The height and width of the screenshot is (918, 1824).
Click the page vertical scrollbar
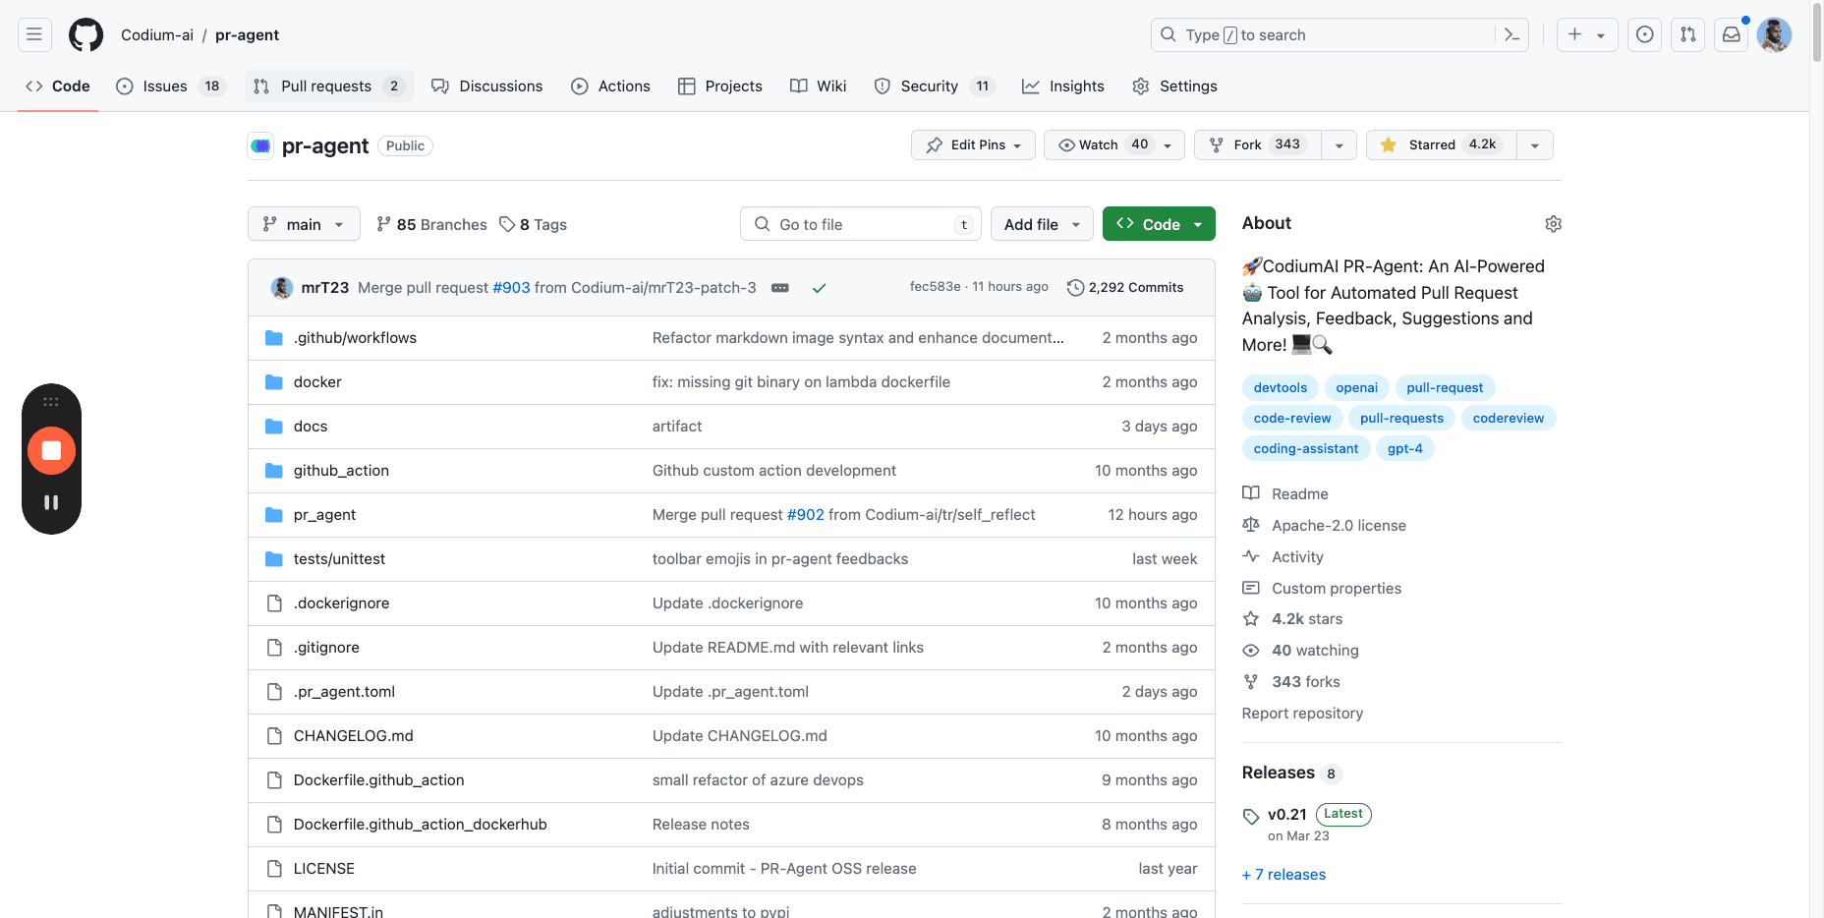1816,34
